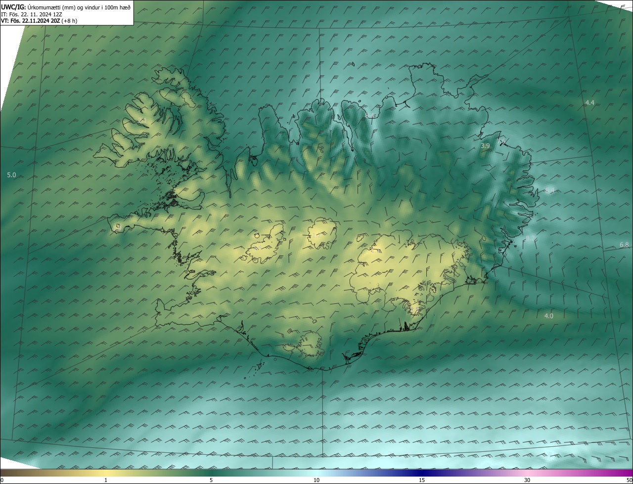Click the "50" tick on the colour scale
Viewport: 633px width, 484px height.
coord(629,480)
